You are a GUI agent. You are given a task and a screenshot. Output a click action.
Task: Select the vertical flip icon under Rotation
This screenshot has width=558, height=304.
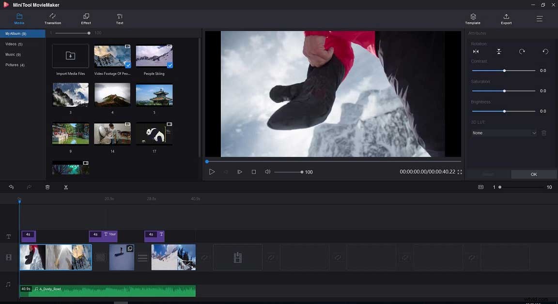coord(499,51)
